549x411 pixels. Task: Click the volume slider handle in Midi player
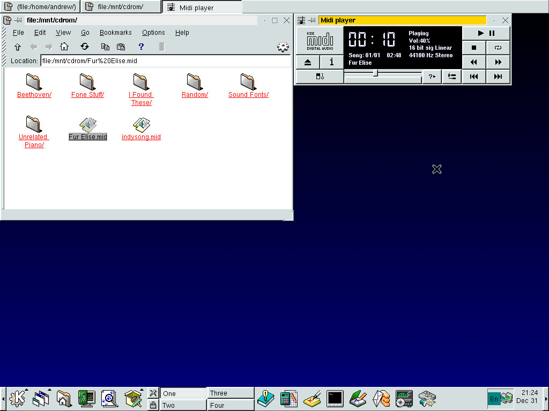click(375, 73)
